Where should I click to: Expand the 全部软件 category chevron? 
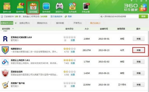16,23
